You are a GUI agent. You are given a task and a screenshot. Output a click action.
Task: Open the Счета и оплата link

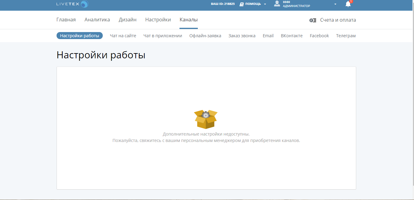click(x=337, y=20)
